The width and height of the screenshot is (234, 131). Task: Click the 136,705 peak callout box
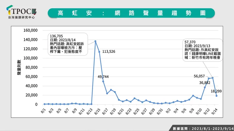tap(68, 44)
